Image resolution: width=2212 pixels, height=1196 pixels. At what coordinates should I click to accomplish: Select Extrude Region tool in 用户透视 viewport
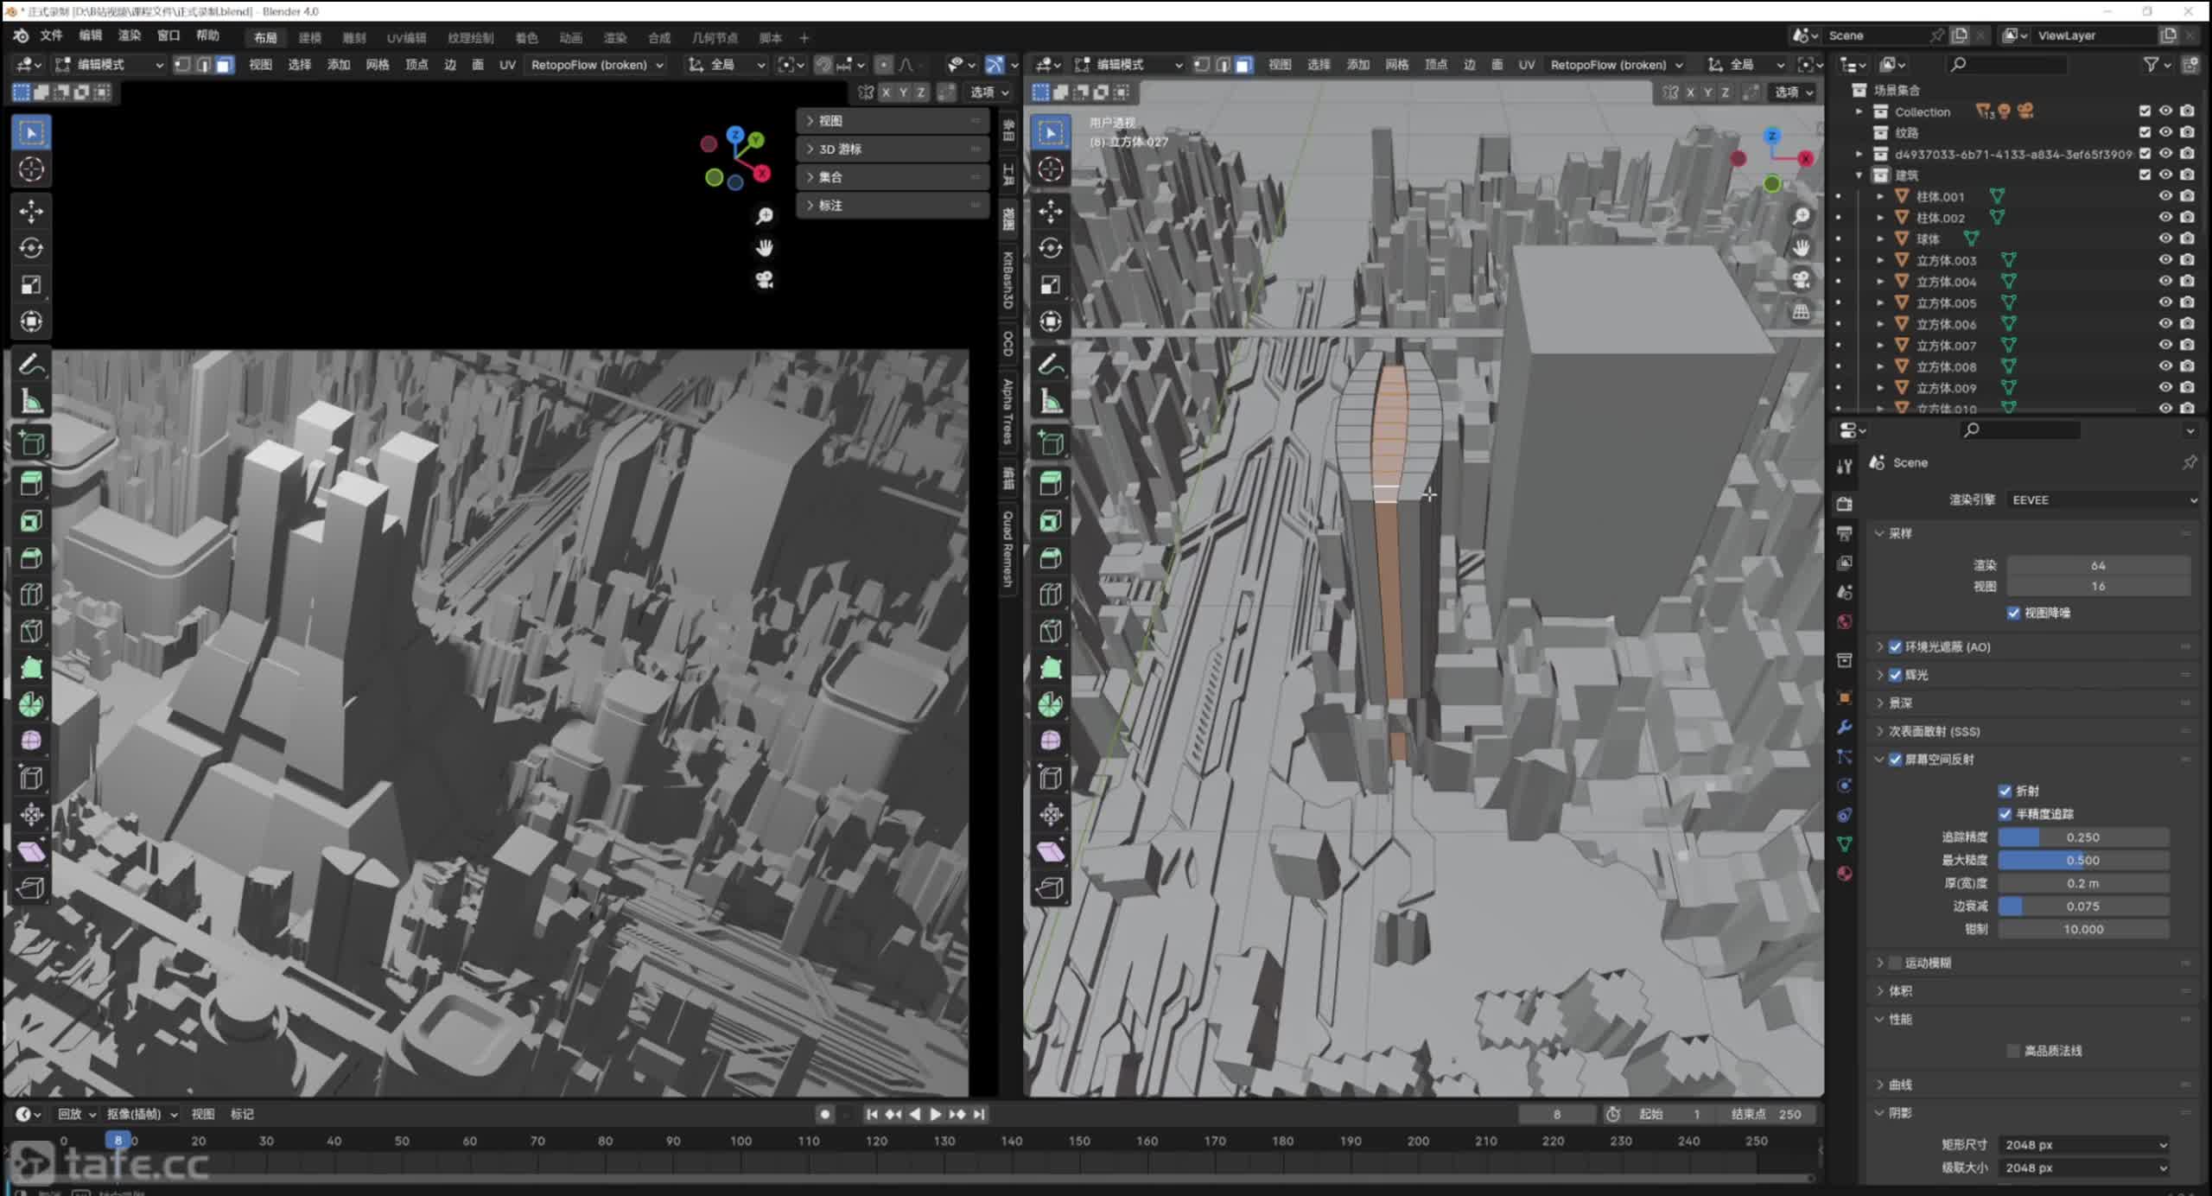[x=1051, y=482]
